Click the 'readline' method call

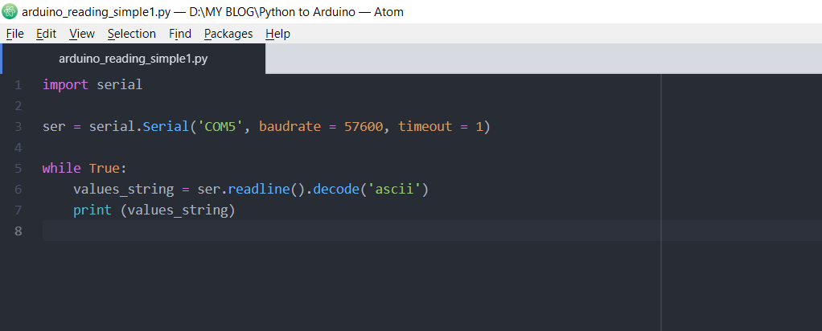click(x=259, y=190)
